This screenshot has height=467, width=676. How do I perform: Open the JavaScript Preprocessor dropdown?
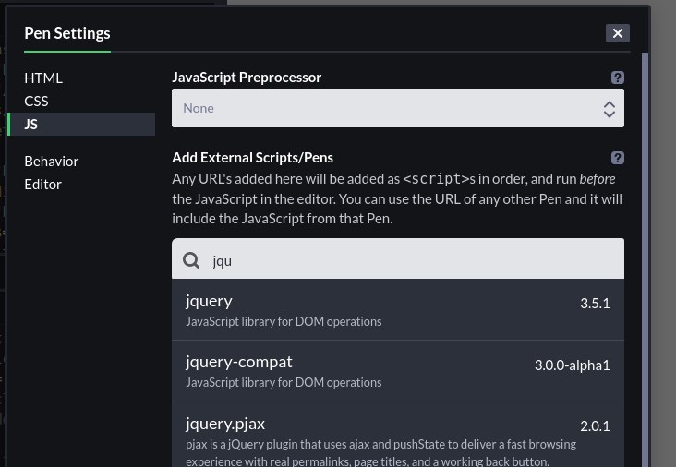click(397, 108)
